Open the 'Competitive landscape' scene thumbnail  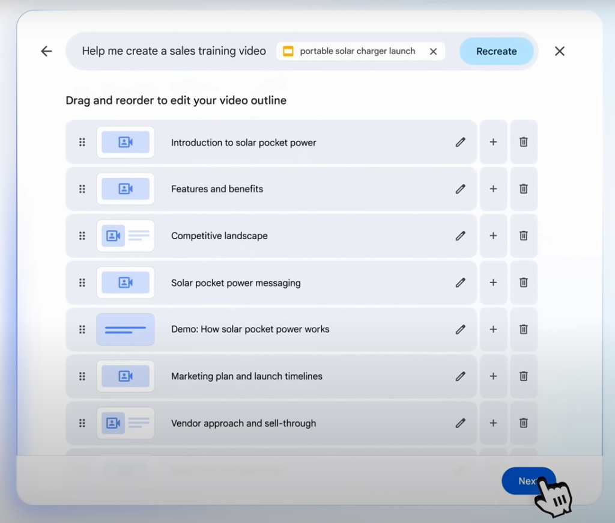(126, 236)
